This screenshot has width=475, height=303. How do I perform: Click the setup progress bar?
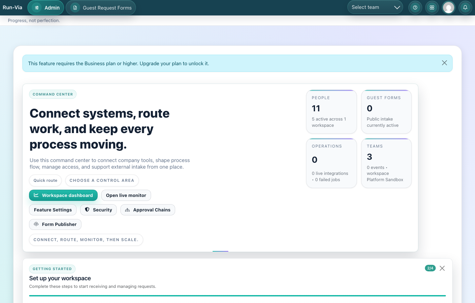[237, 296]
